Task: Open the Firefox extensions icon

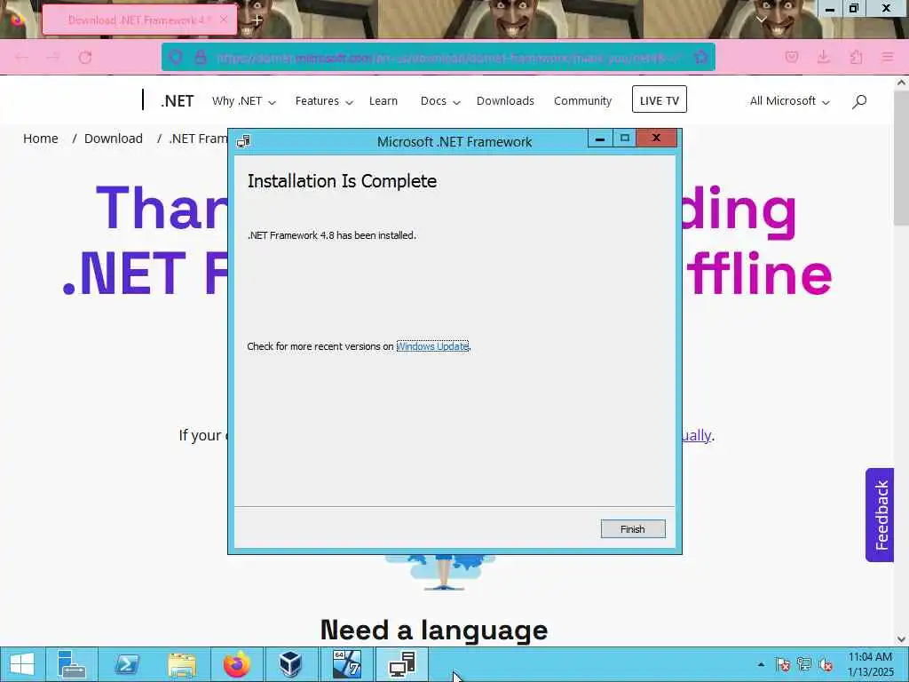Action: pos(856,57)
